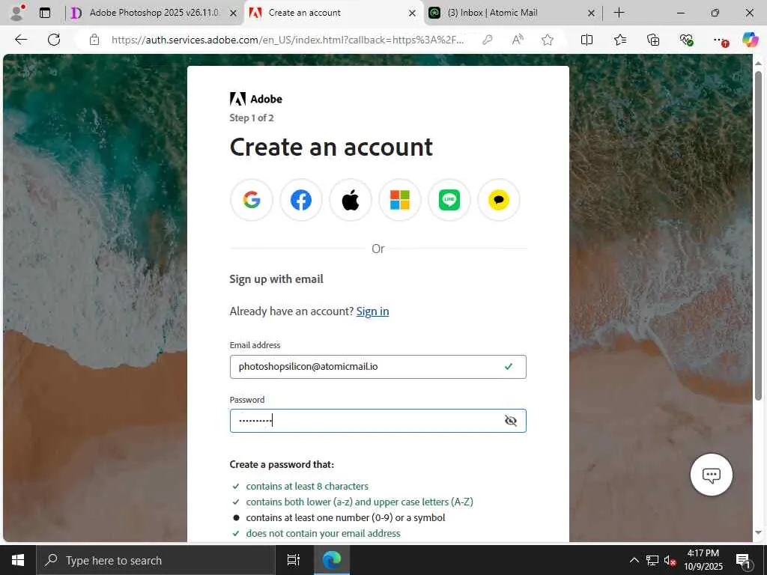This screenshot has height=575, width=767.
Task: Refresh the page
Action: 54,40
